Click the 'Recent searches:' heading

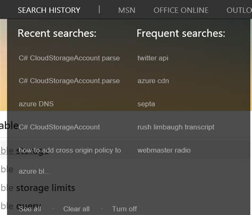pos(57,33)
